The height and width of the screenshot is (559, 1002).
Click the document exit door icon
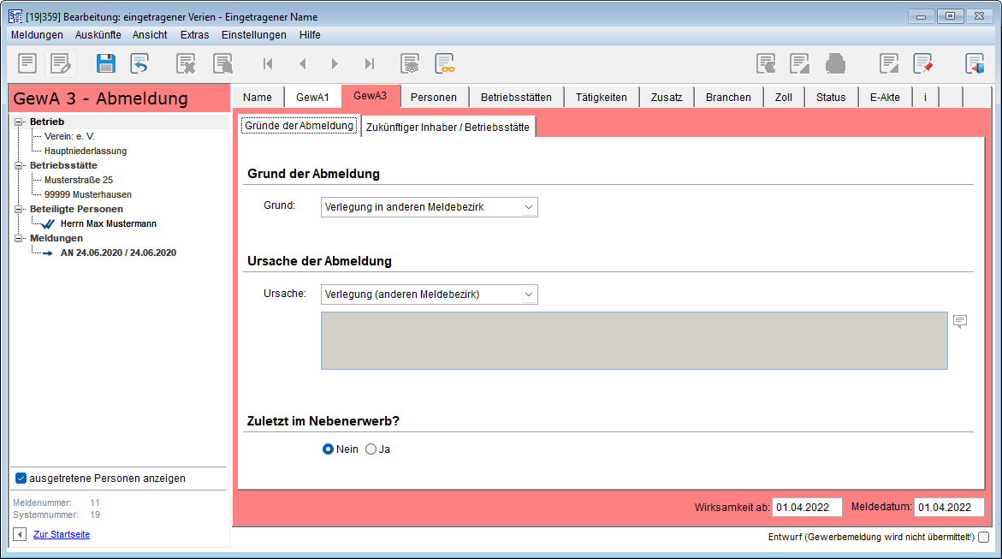pyautogui.click(x=975, y=63)
